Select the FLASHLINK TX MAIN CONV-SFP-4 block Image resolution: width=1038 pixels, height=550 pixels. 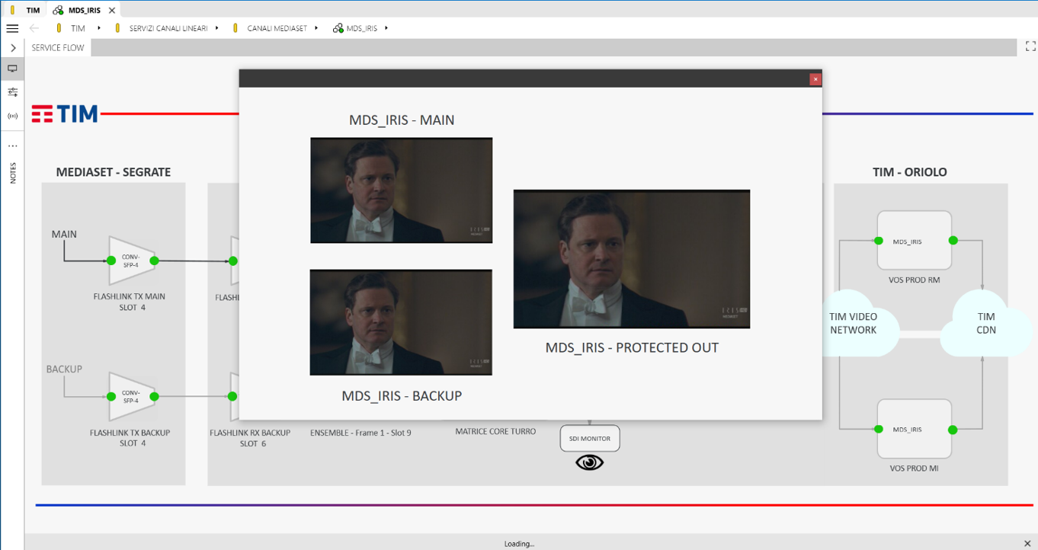133,261
